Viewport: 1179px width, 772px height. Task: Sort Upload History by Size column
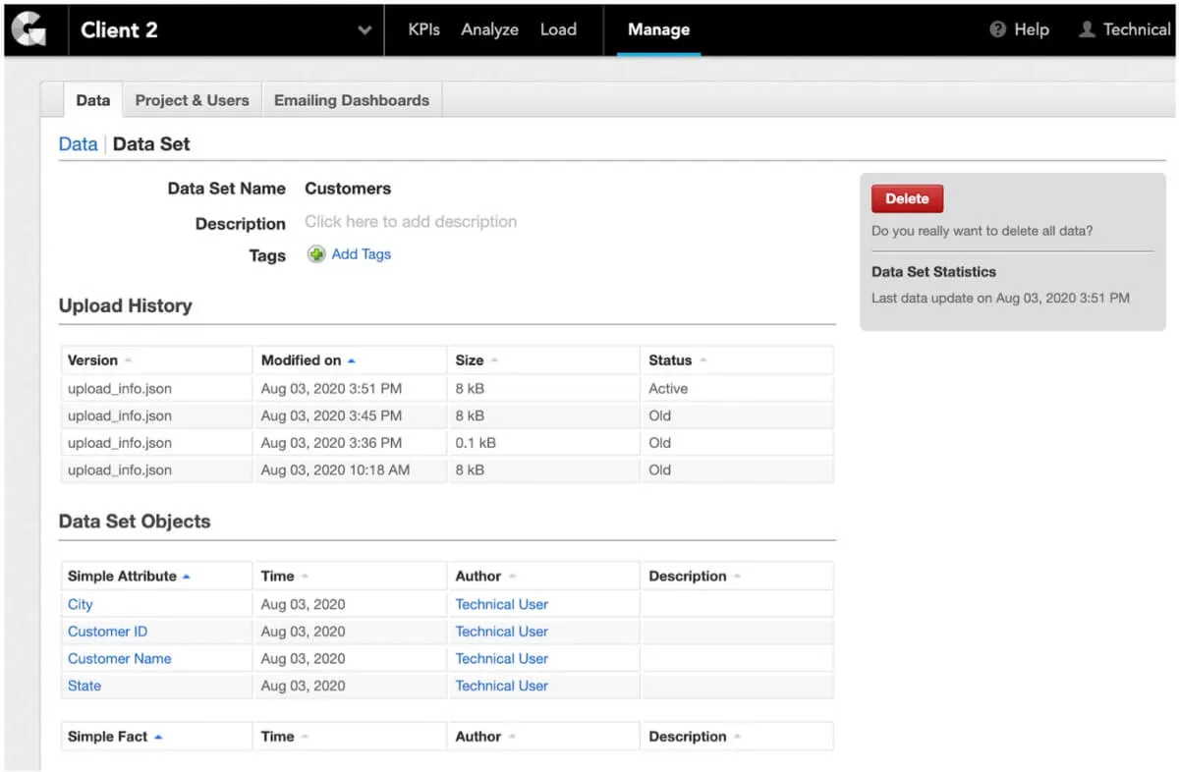pyautogui.click(x=470, y=360)
